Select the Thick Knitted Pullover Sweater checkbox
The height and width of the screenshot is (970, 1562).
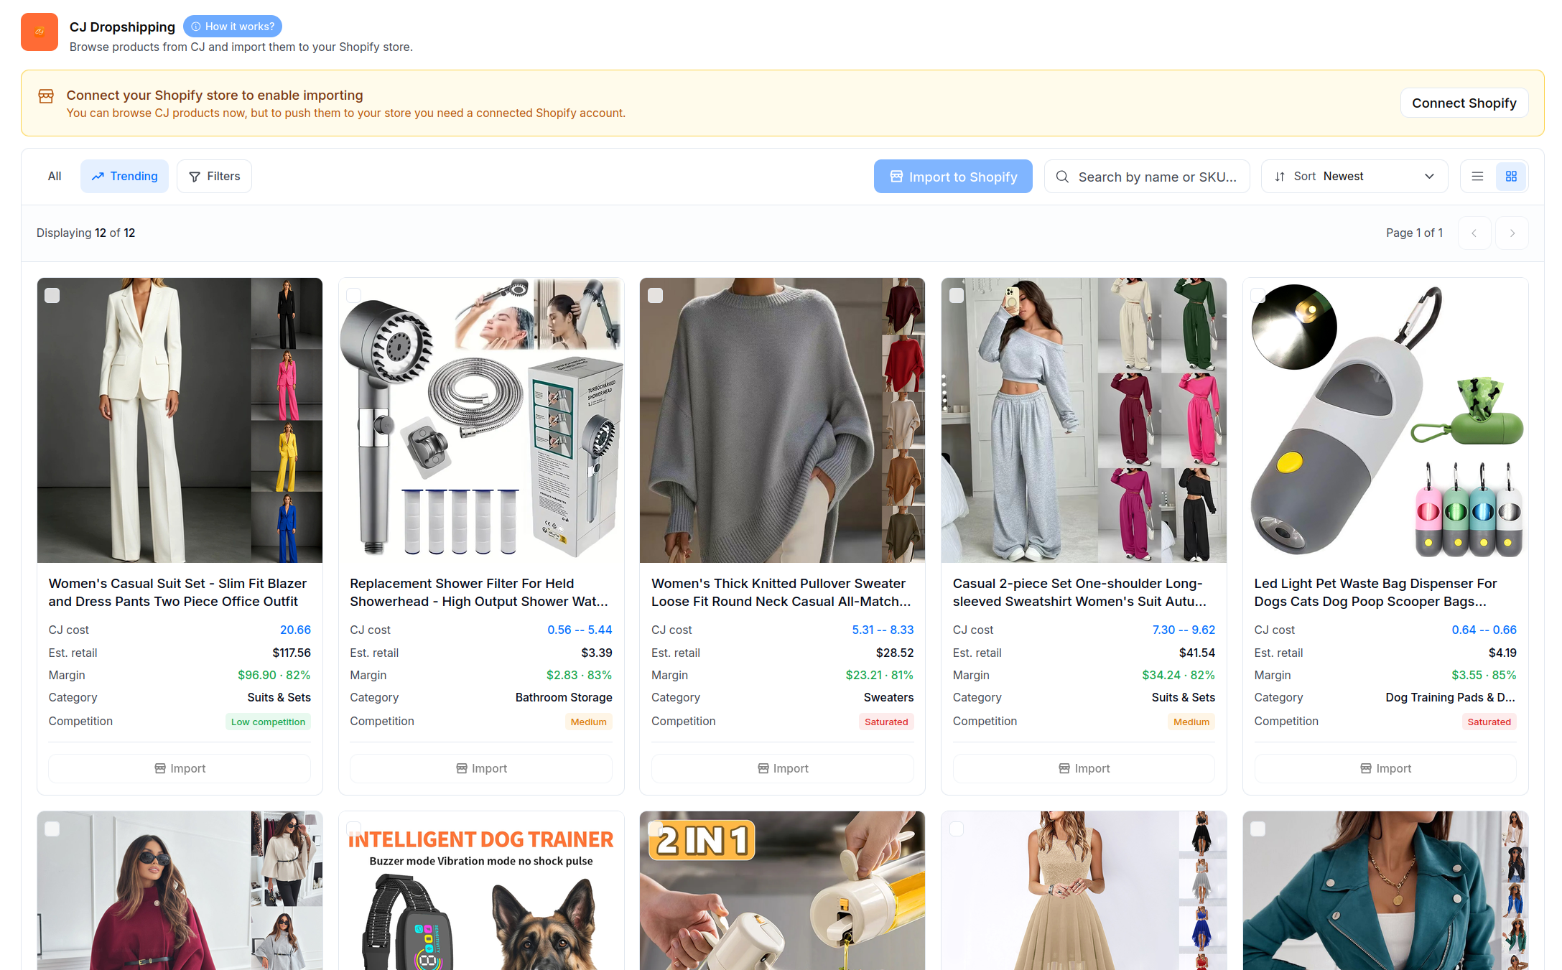pyautogui.click(x=655, y=296)
